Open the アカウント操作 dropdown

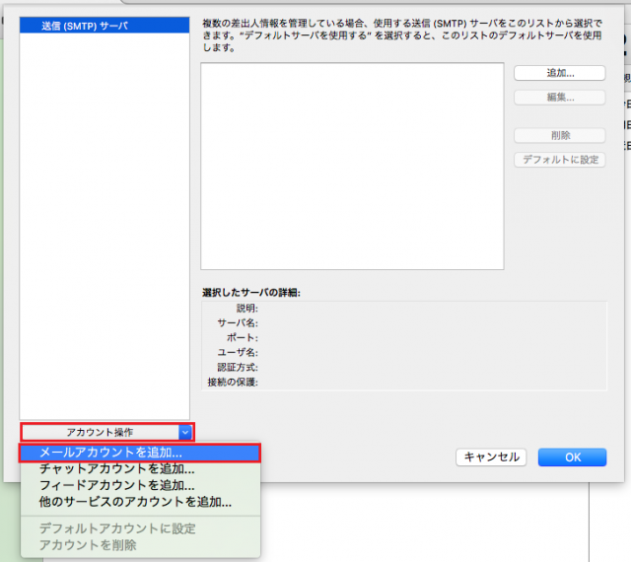click(x=100, y=432)
